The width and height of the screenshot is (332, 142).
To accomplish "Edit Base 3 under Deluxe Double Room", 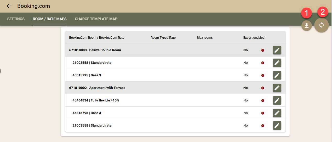I will (277, 75).
